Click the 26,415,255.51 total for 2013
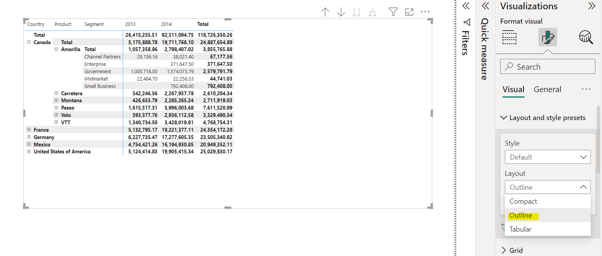This screenshot has height=256, width=602. (141, 35)
